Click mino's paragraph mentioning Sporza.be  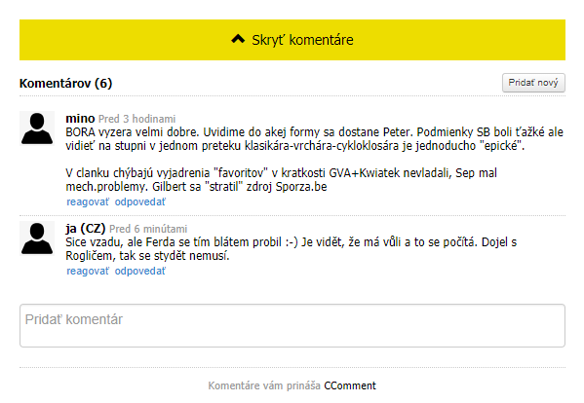coord(281,179)
